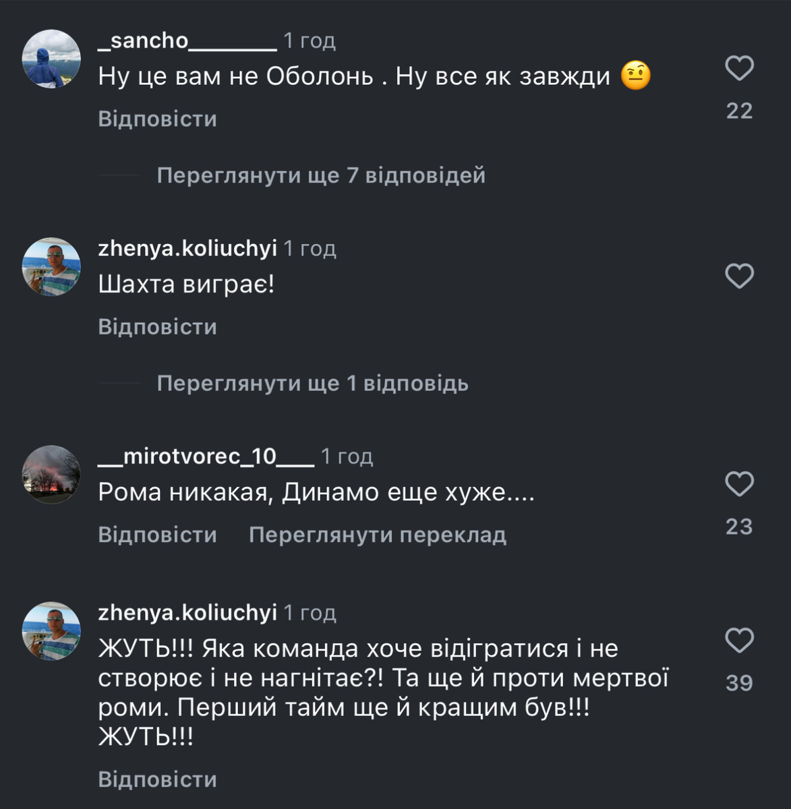Reply to _sancho comment via "Відповісти"
This screenshot has width=791, height=809.
[157, 119]
